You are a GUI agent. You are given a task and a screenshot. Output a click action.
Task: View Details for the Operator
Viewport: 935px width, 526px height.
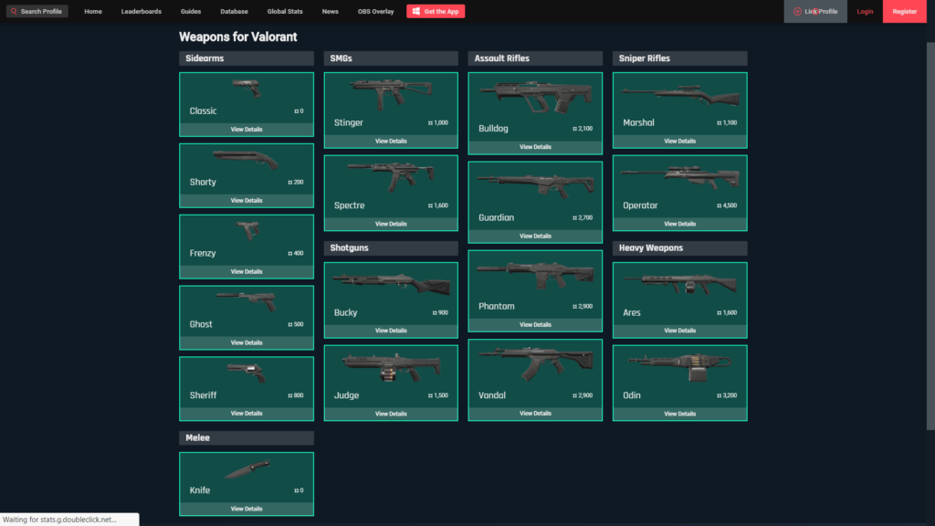click(x=679, y=225)
